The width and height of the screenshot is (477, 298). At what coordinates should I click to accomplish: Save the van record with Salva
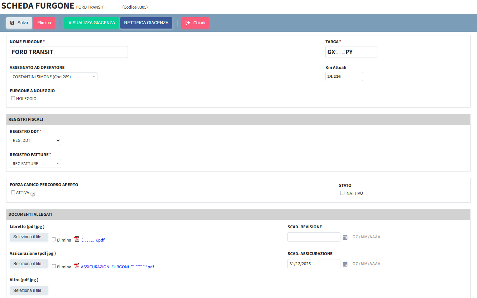tap(19, 23)
